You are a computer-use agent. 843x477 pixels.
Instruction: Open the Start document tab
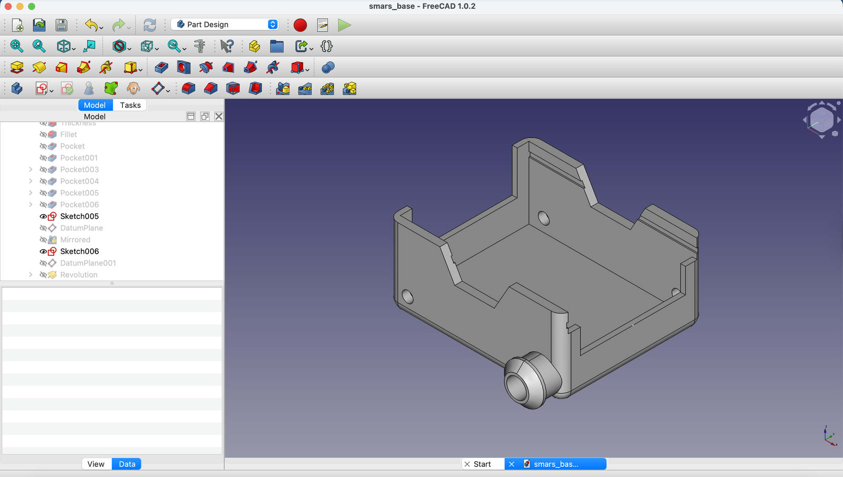(482, 464)
